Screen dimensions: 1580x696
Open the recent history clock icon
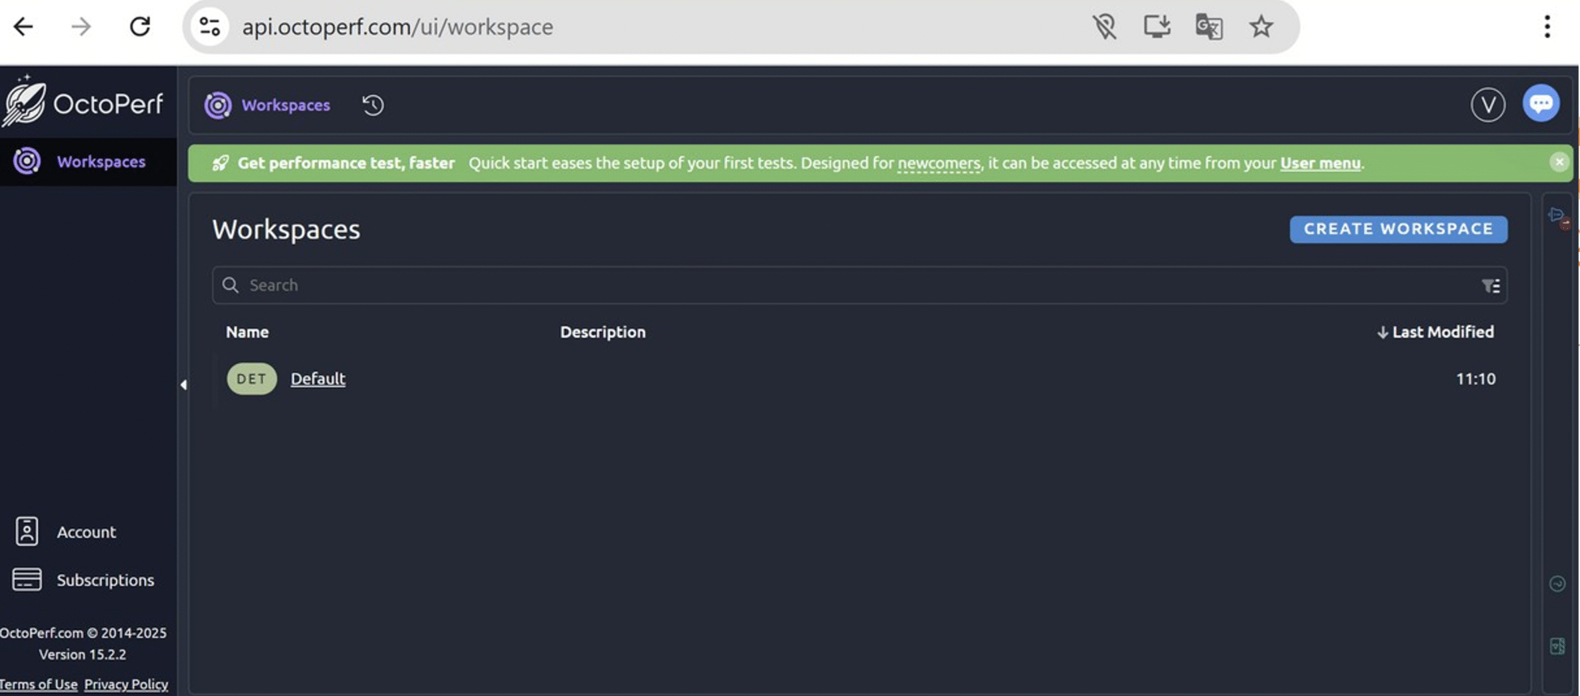[x=373, y=105]
